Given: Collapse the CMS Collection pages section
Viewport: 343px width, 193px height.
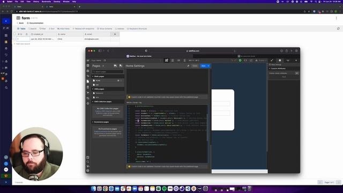Looking at the screenshot, I should click(x=93, y=102).
